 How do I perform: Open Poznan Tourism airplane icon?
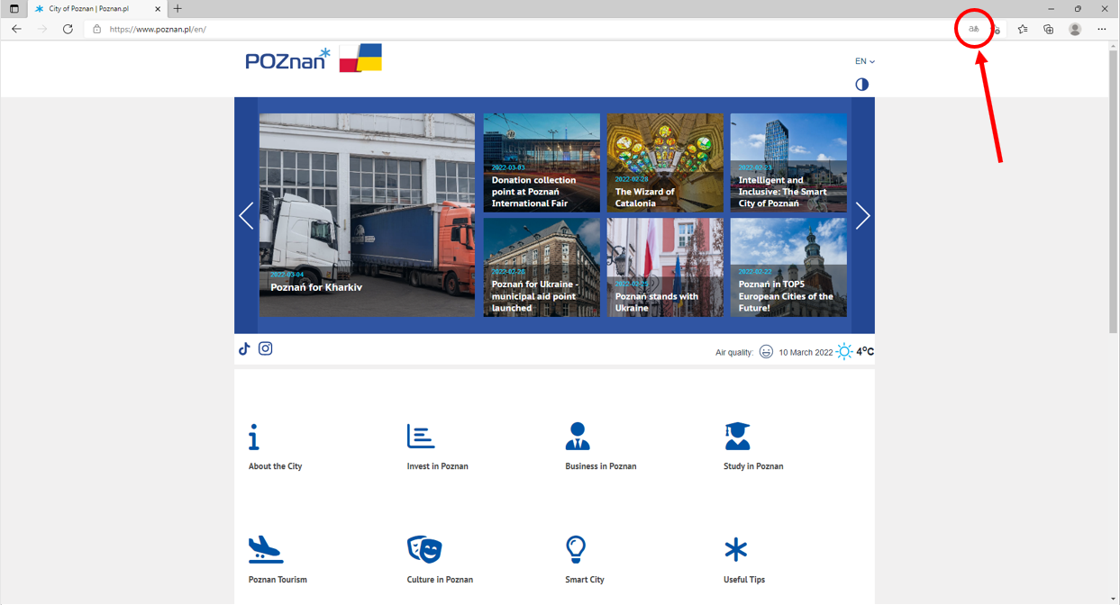[266, 549]
